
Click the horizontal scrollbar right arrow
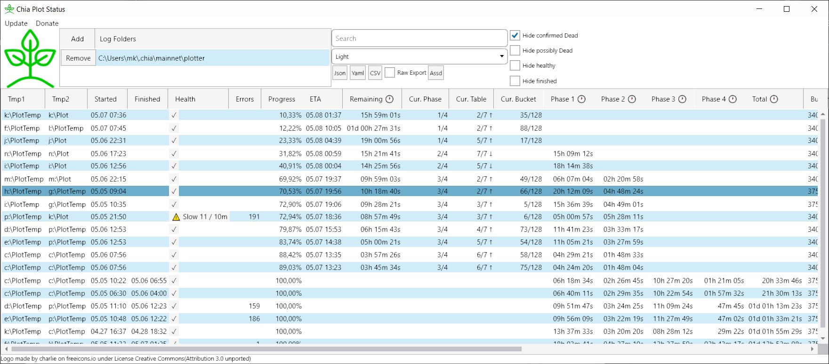pyautogui.click(x=813, y=349)
